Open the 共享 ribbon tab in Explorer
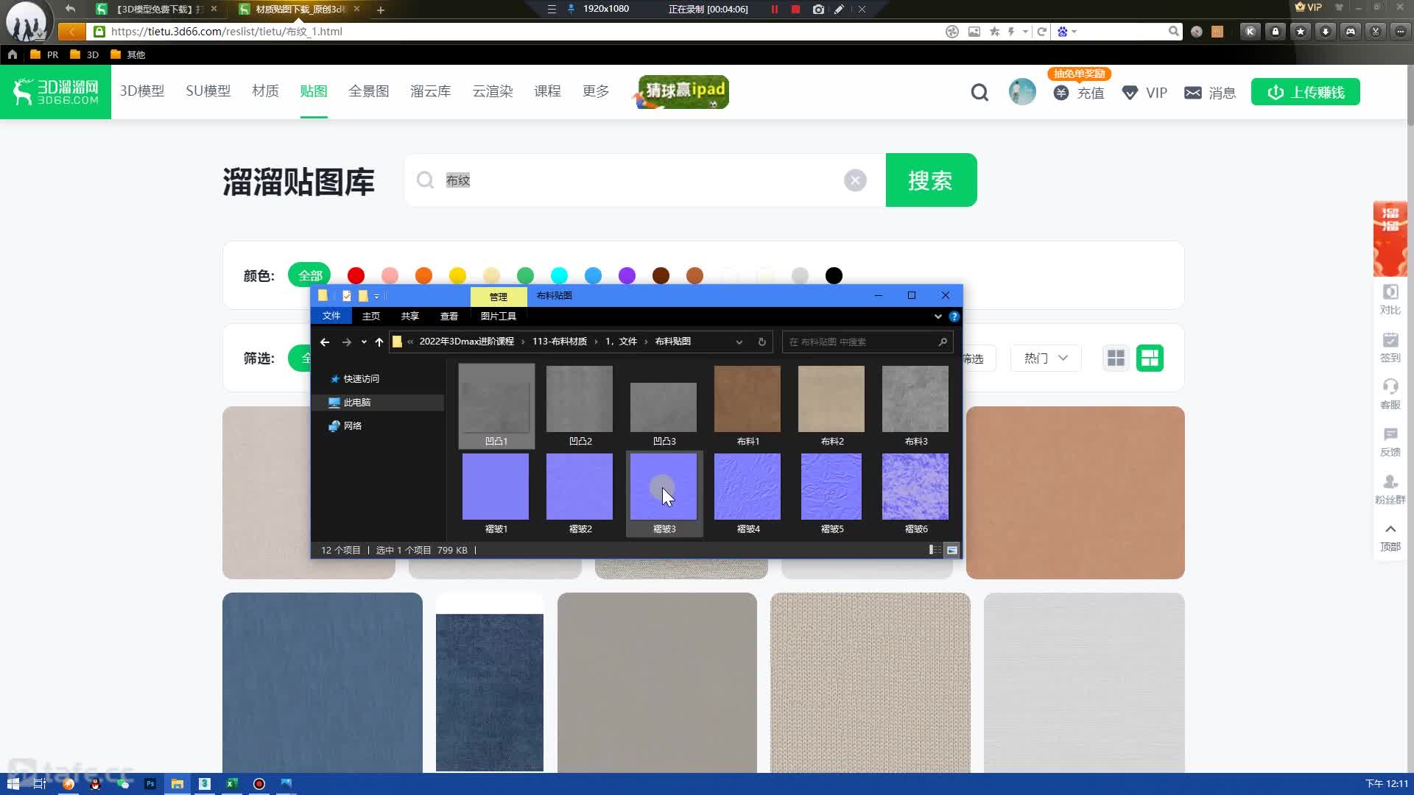1414x795 pixels. pos(410,316)
